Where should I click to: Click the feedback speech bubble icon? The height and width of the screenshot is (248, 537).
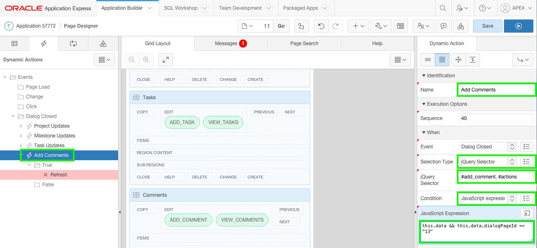(x=444, y=26)
